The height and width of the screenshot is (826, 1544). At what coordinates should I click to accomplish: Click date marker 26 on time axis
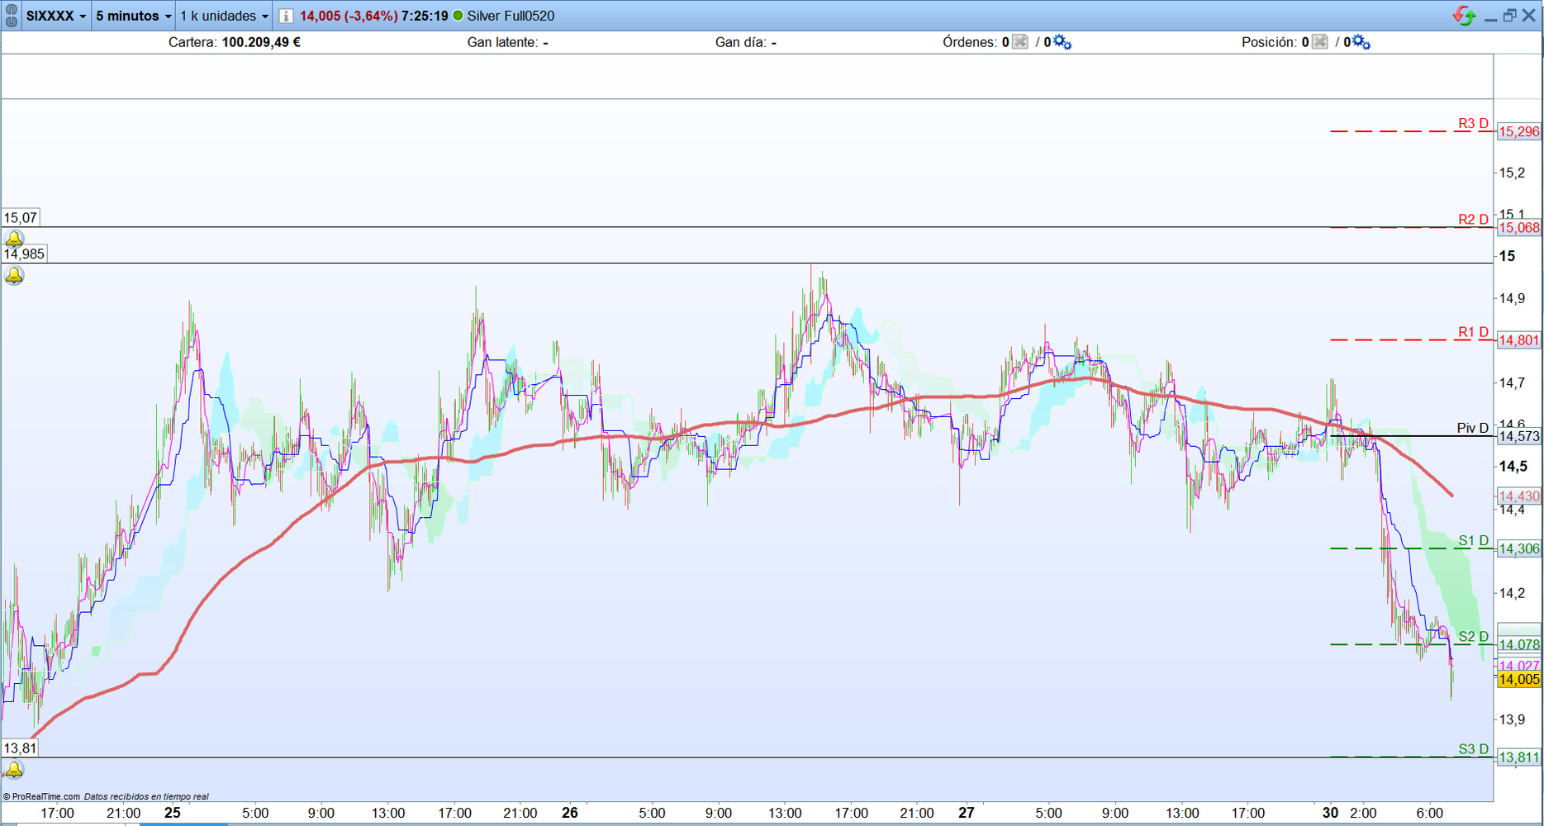[570, 813]
